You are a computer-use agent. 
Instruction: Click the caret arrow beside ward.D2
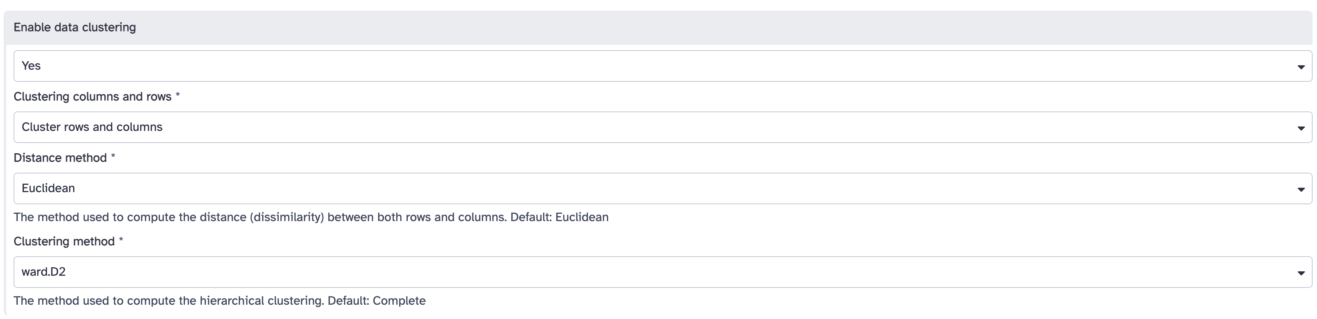pyautogui.click(x=1301, y=273)
